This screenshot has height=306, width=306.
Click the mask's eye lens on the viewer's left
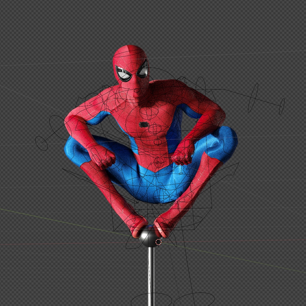coord(124,74)
